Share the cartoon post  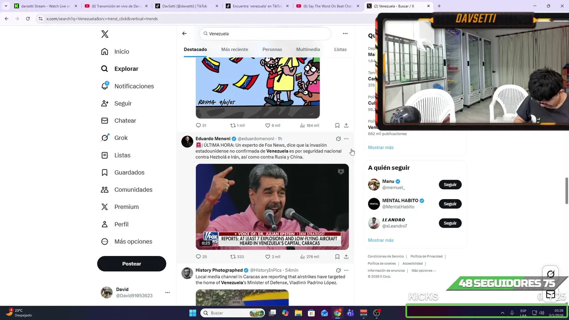pyautogui.click(x=346, y=125)
